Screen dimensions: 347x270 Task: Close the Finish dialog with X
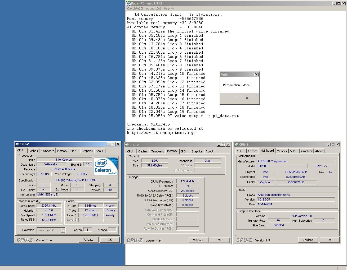pyautogui.click(x=256, y=75)
